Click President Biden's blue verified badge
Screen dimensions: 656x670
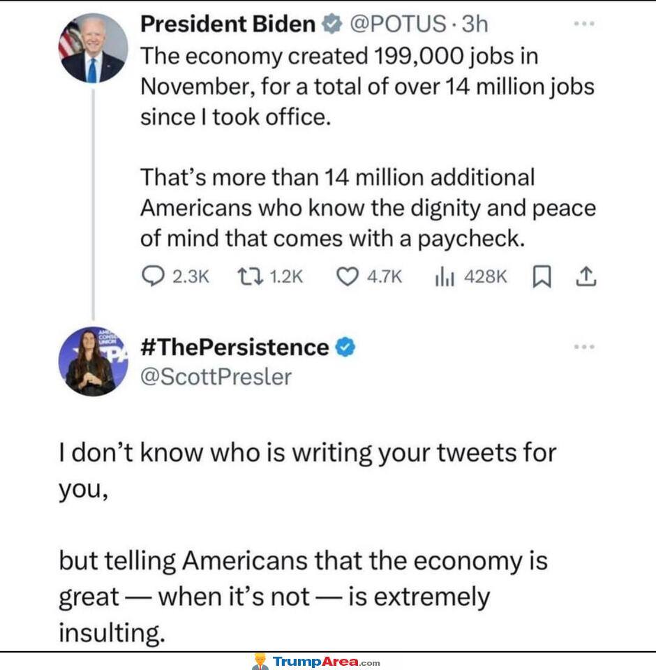click(x=332, y=24)
